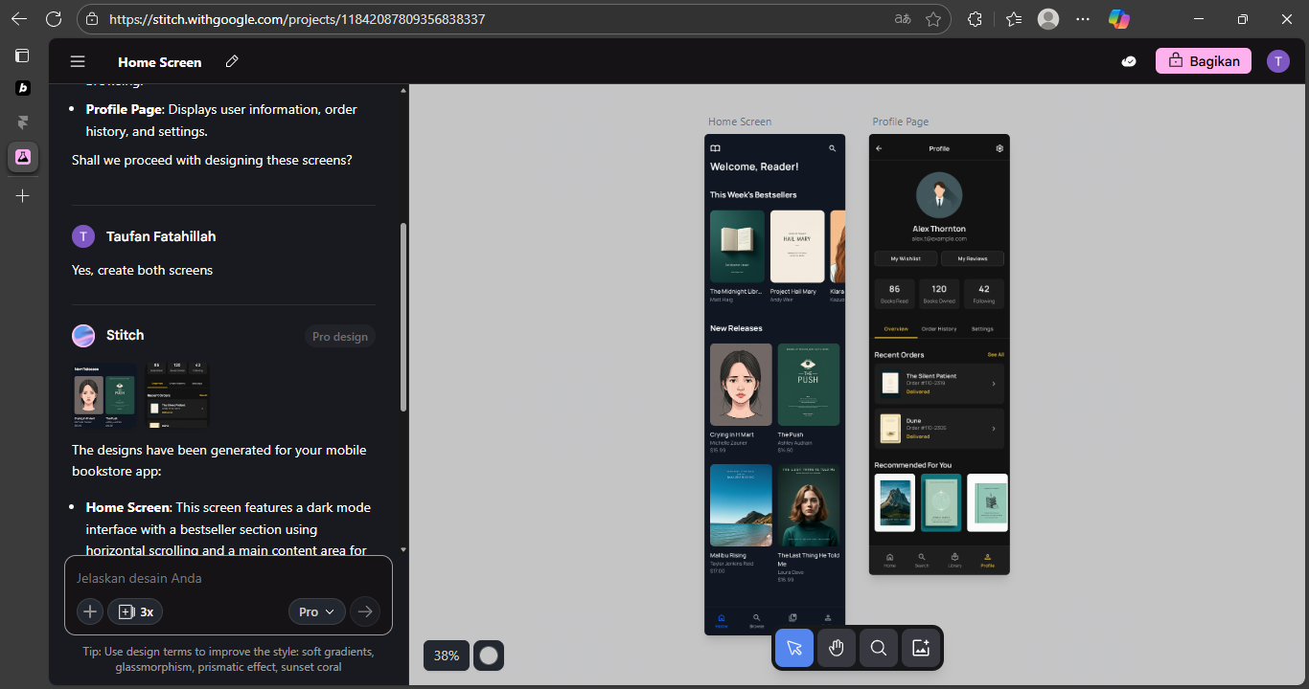
Task: Open the browser's three-dot settings menu
Action: point(1083,19)
